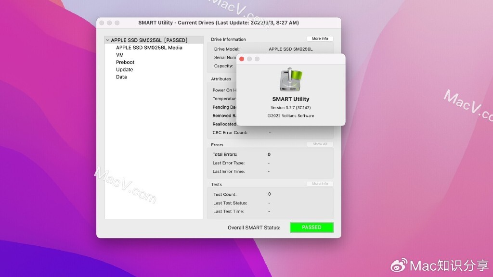This screenshot has height=277, width=493.
Task: Click the ©2022 Volitans Software text
Action: pyautogui.click(x=290, y=115)
